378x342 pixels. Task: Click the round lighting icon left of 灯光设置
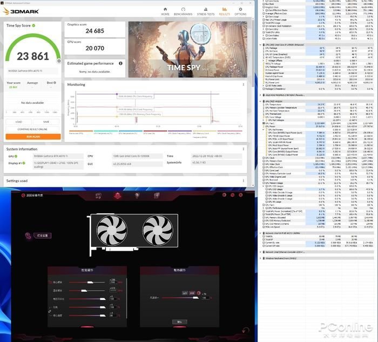click(28, 236)
